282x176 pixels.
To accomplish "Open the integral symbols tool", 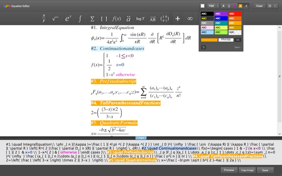I will (x=80, y=18).
